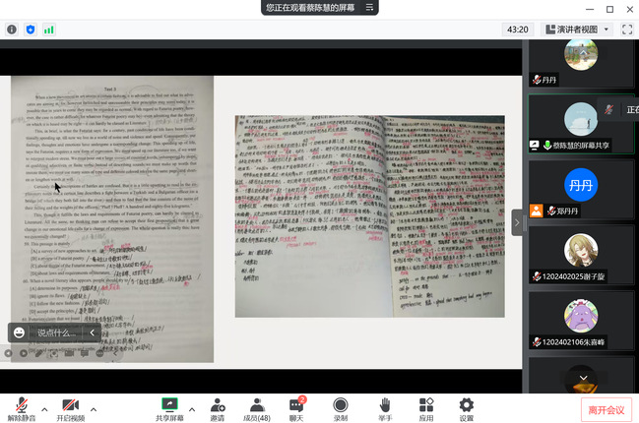
Task: Click the Share Screen (共享屏幕) icon
Action: click(169, 405)
